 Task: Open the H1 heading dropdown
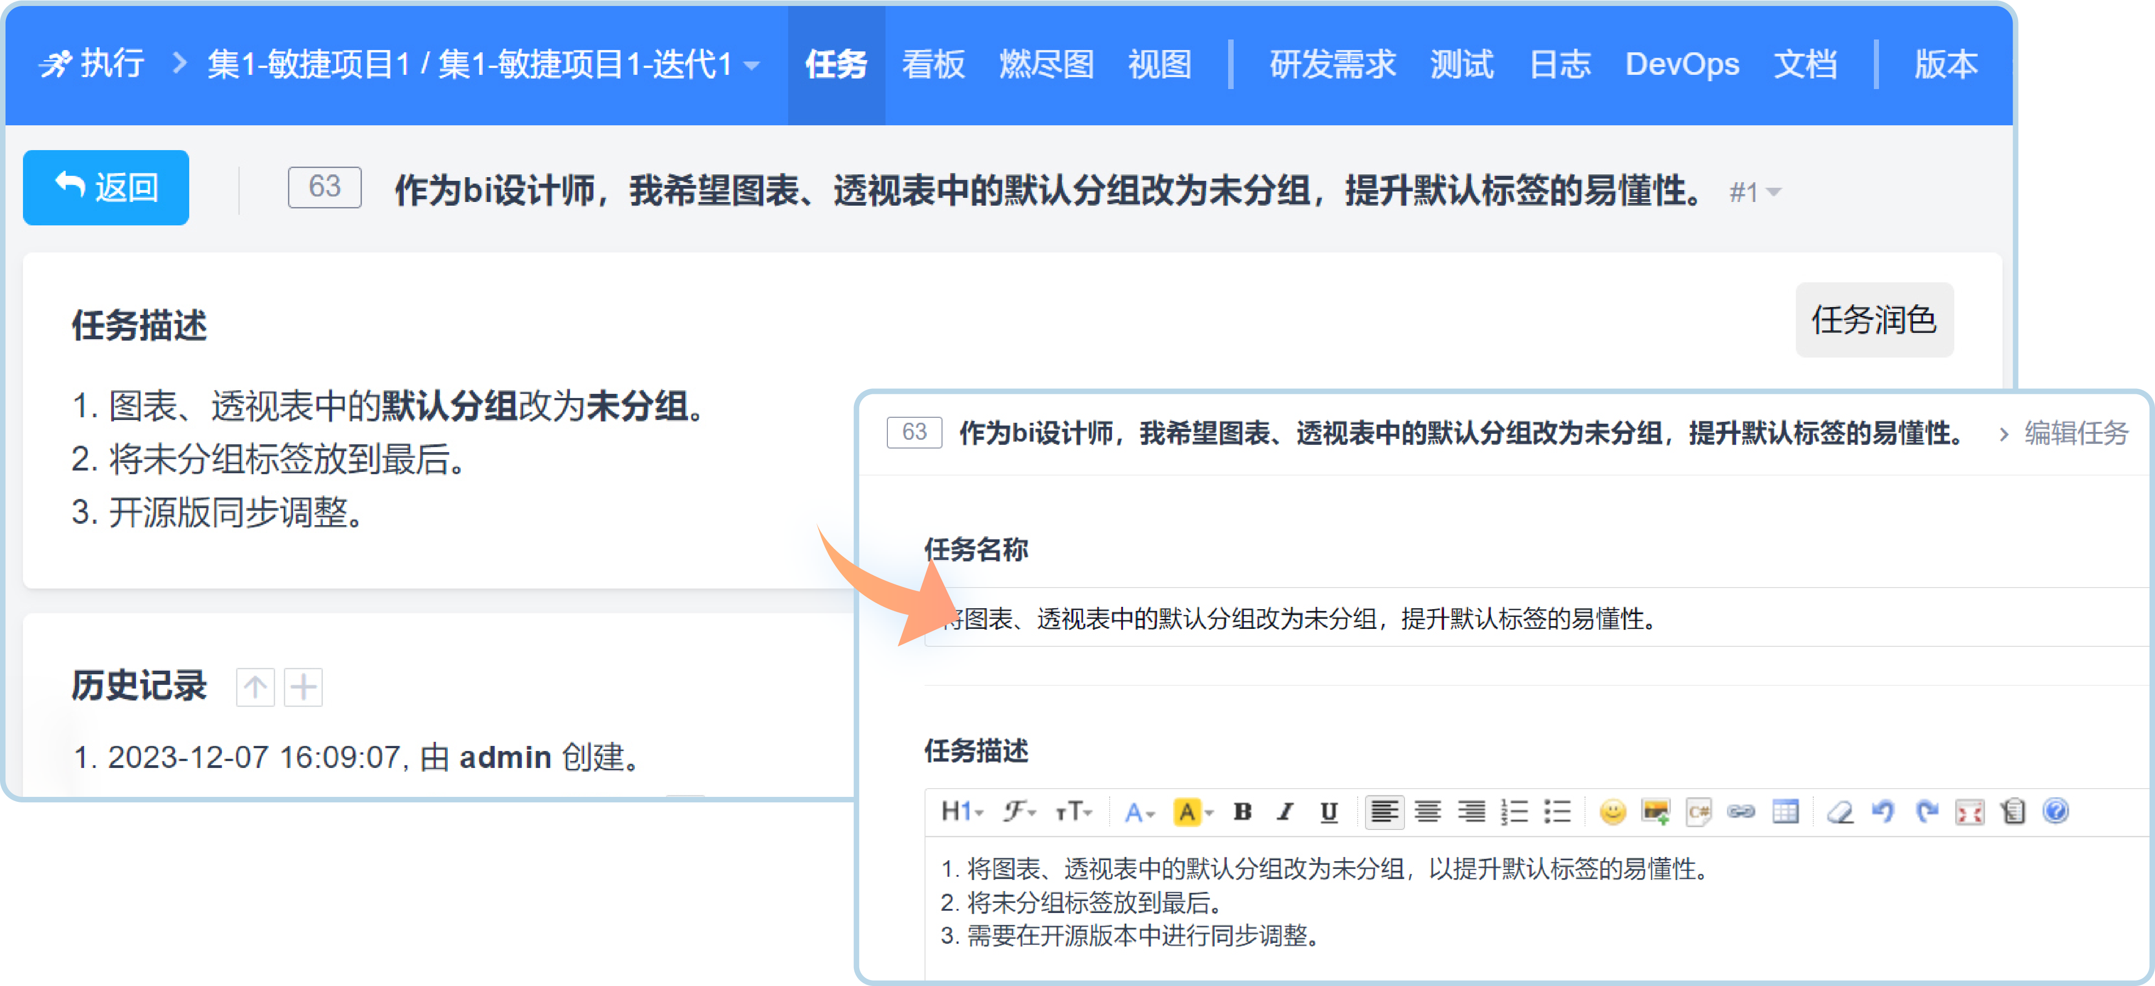pos(962,811)
